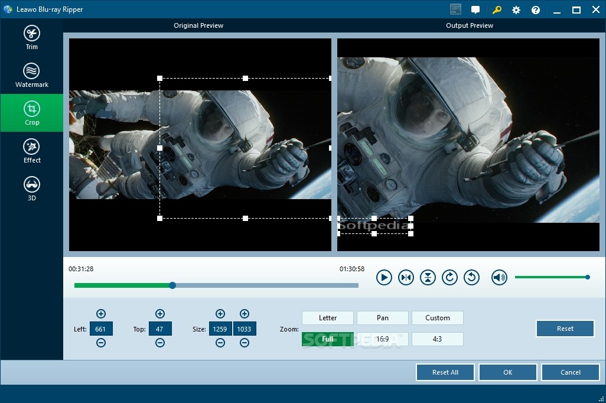Open the 3D tool in sidebar
The width and height of the screenshot is (606, 403).
pyautogui.click(x=32, y=188)
